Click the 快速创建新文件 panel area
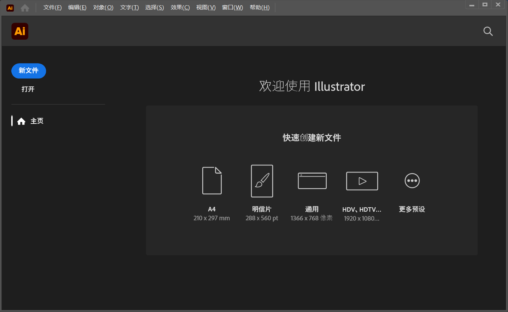Viewport: 508px width, 312px height. point(311,138)
